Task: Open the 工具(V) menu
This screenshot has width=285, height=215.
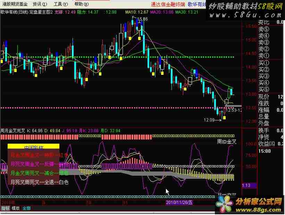Action: 61,4
